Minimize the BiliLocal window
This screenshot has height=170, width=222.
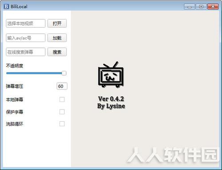click(189, 7)
